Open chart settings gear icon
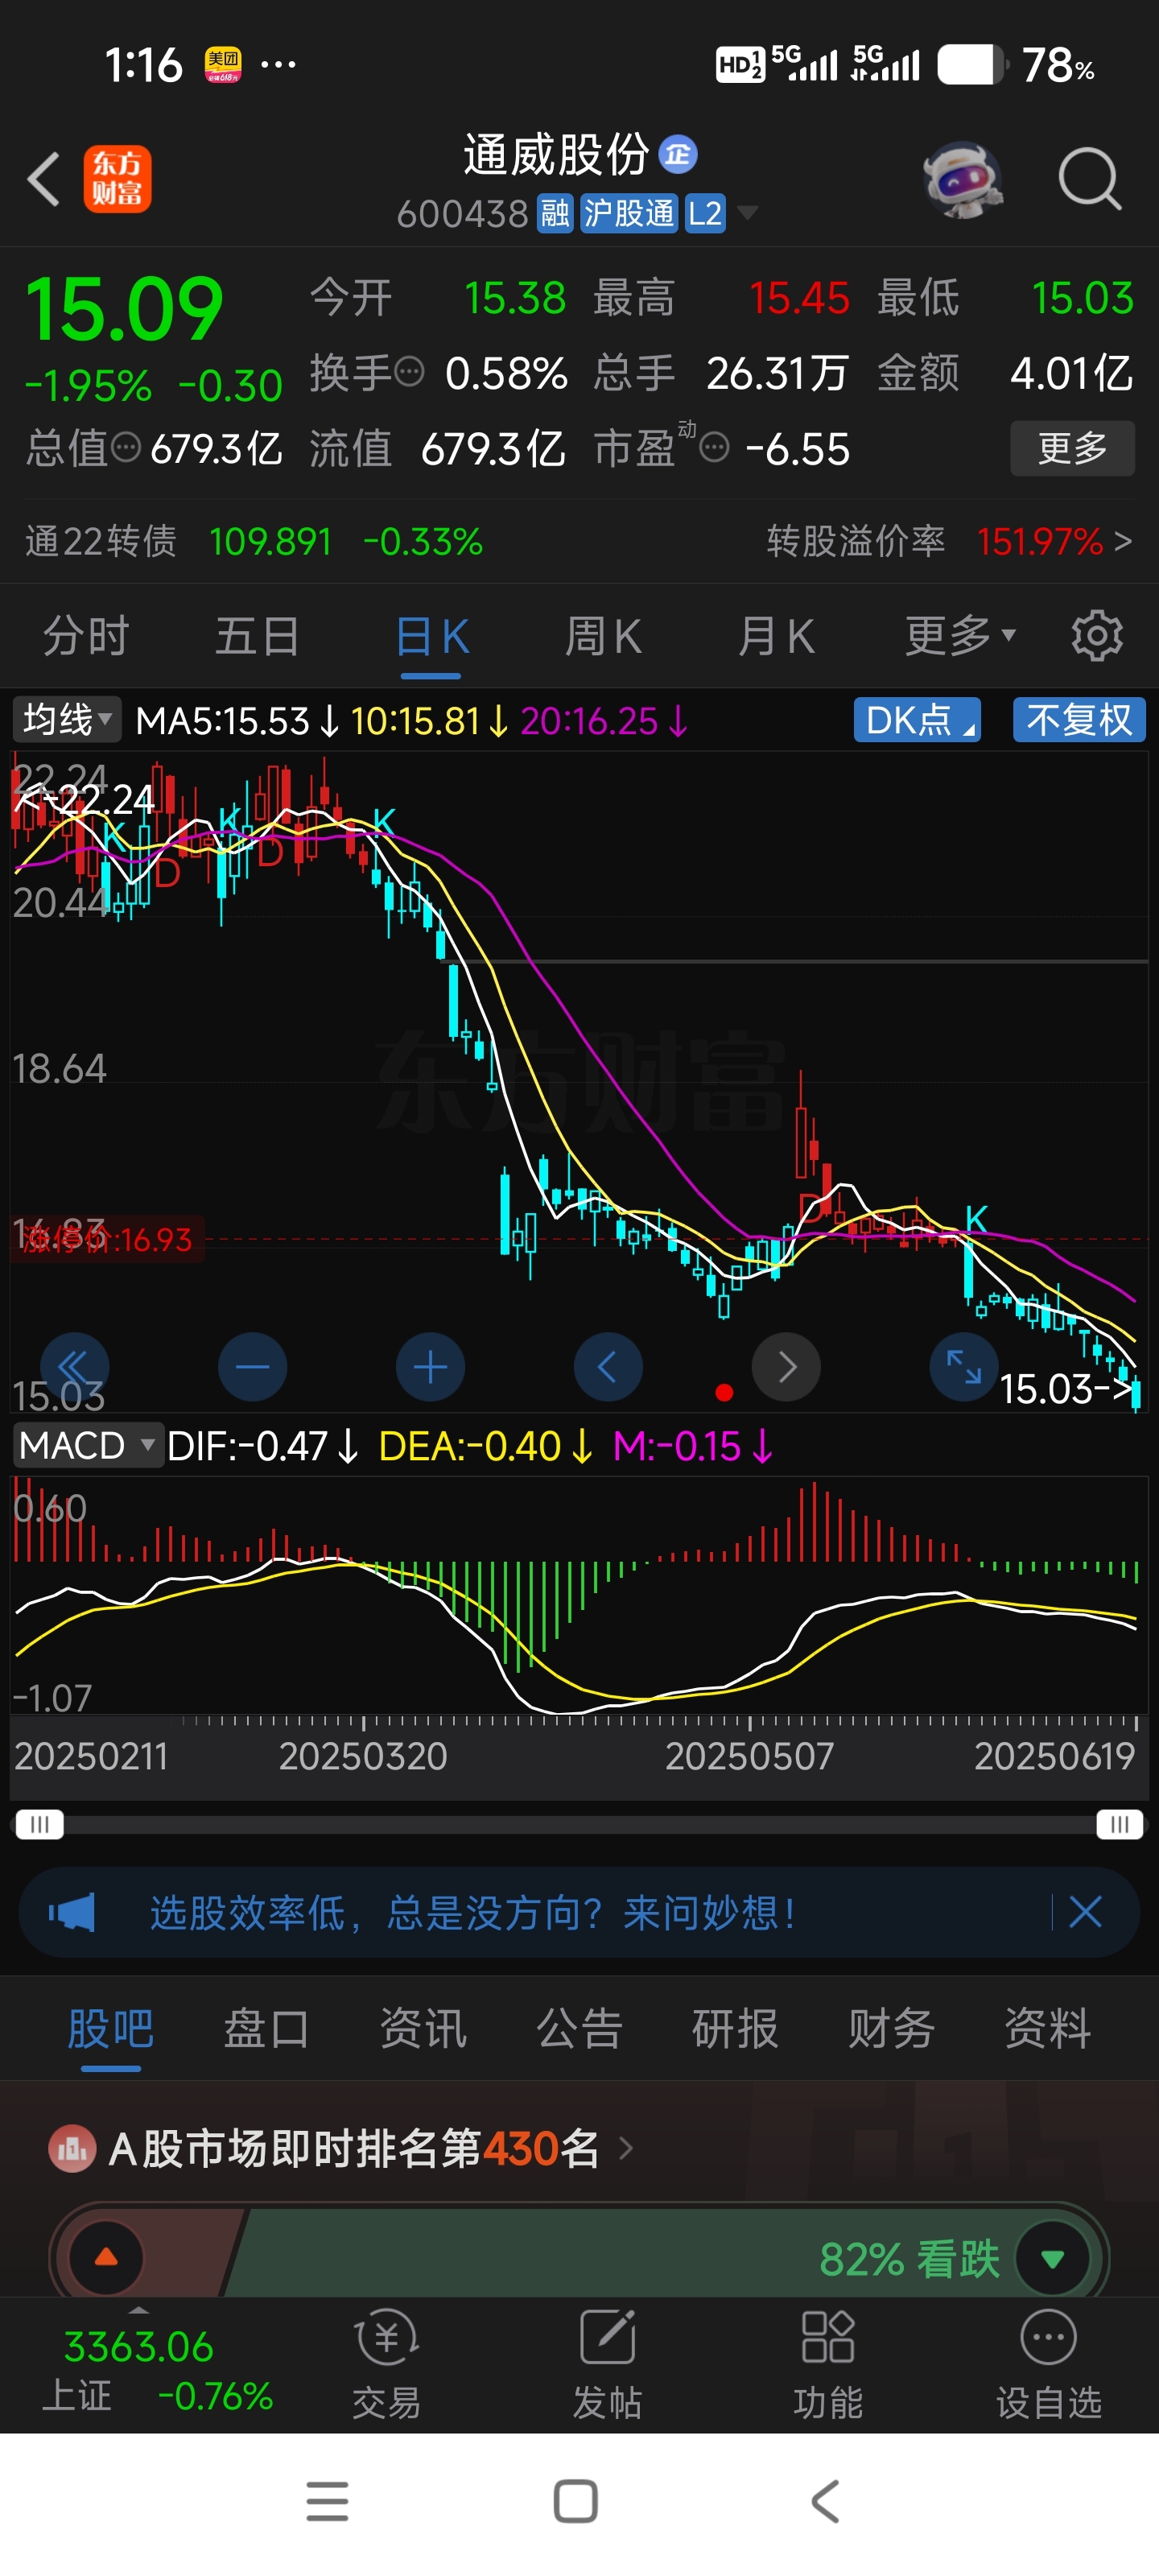The width and height of the screenshot is (1159, 2576). point(1097,635)
